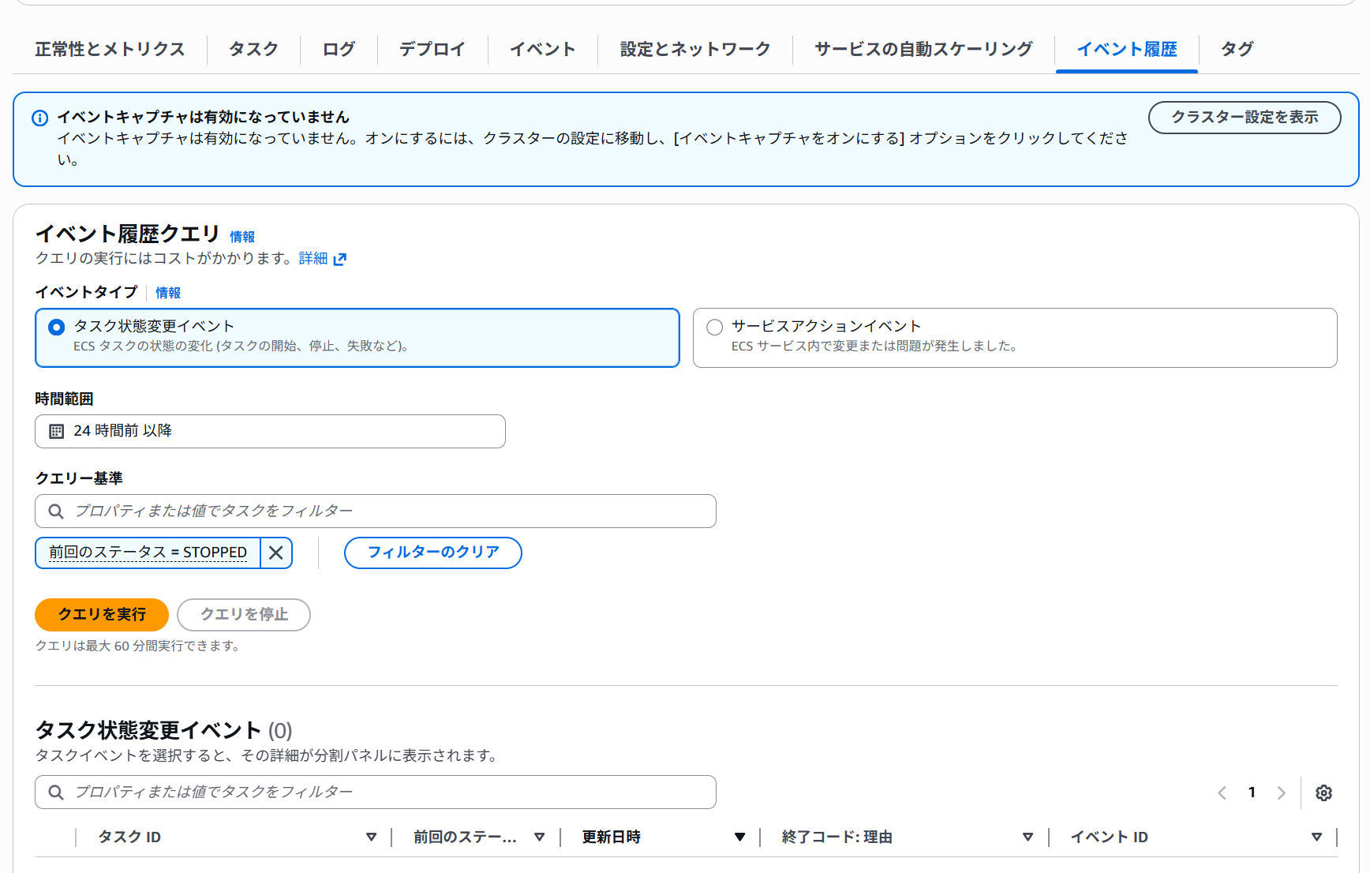Sort by the タスク ID column arrow
This screenshot has width=1370, height=873.
point(371,837)
